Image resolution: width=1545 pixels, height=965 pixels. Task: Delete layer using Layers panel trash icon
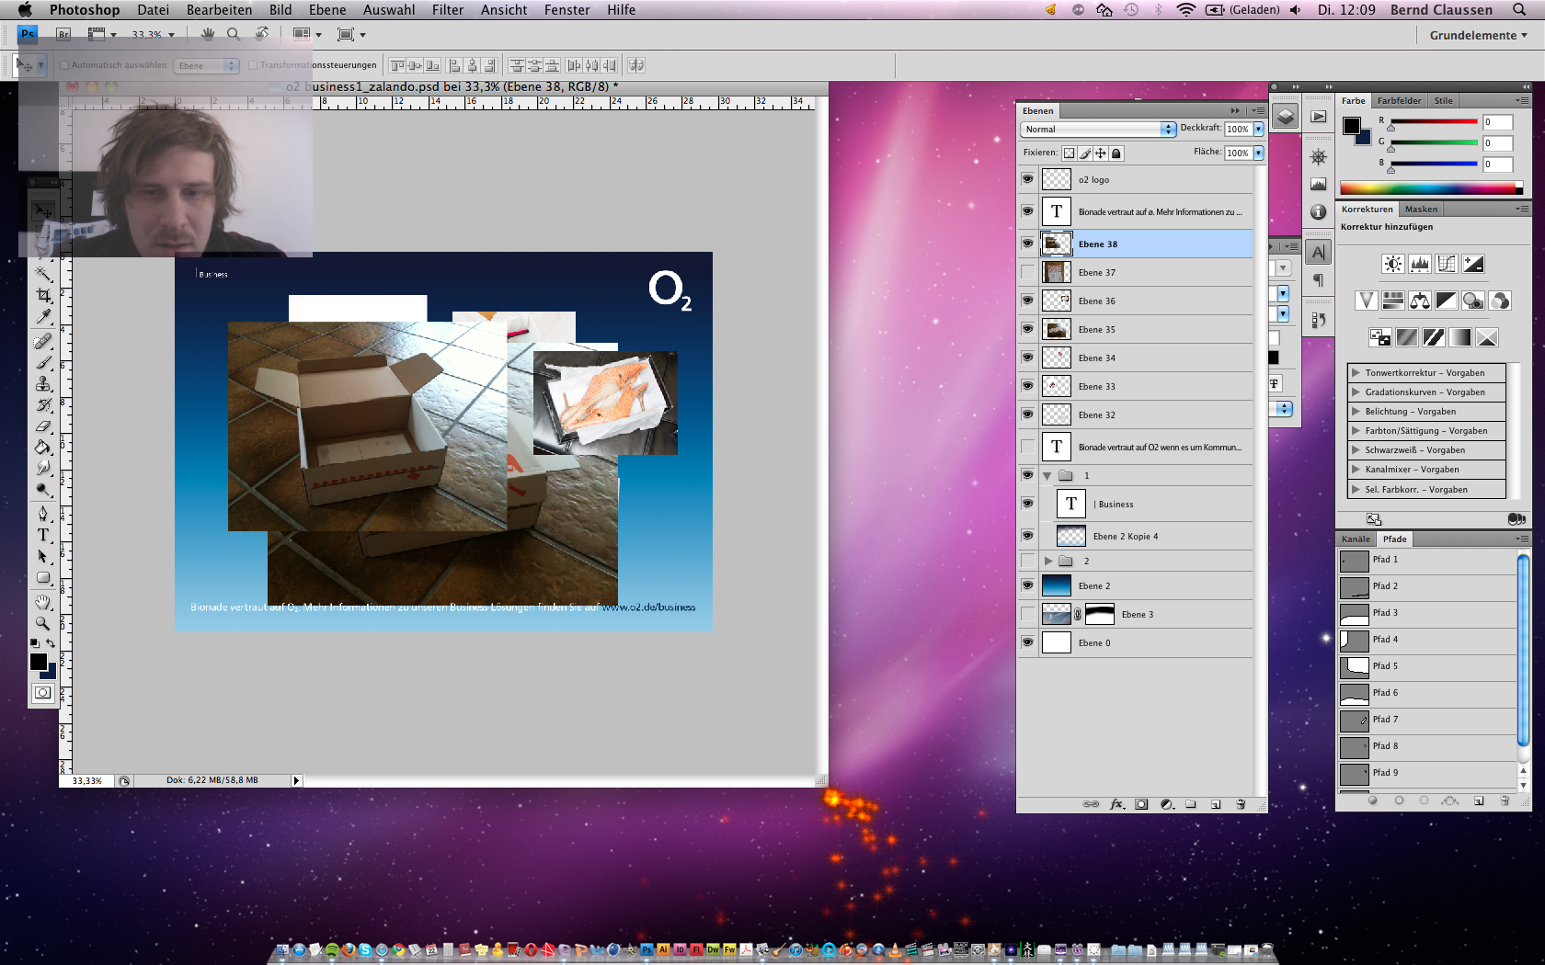(1241, 804)
